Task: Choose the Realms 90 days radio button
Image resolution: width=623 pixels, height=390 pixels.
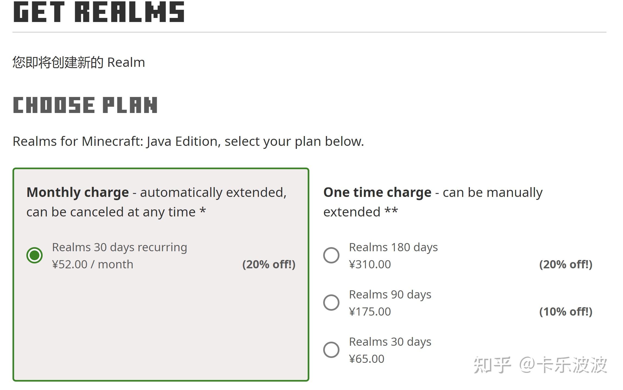Action: tap(331, 303)
